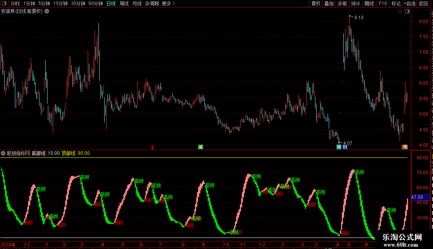Activate the 画线 drawing tool

click(x=369, y=3)
